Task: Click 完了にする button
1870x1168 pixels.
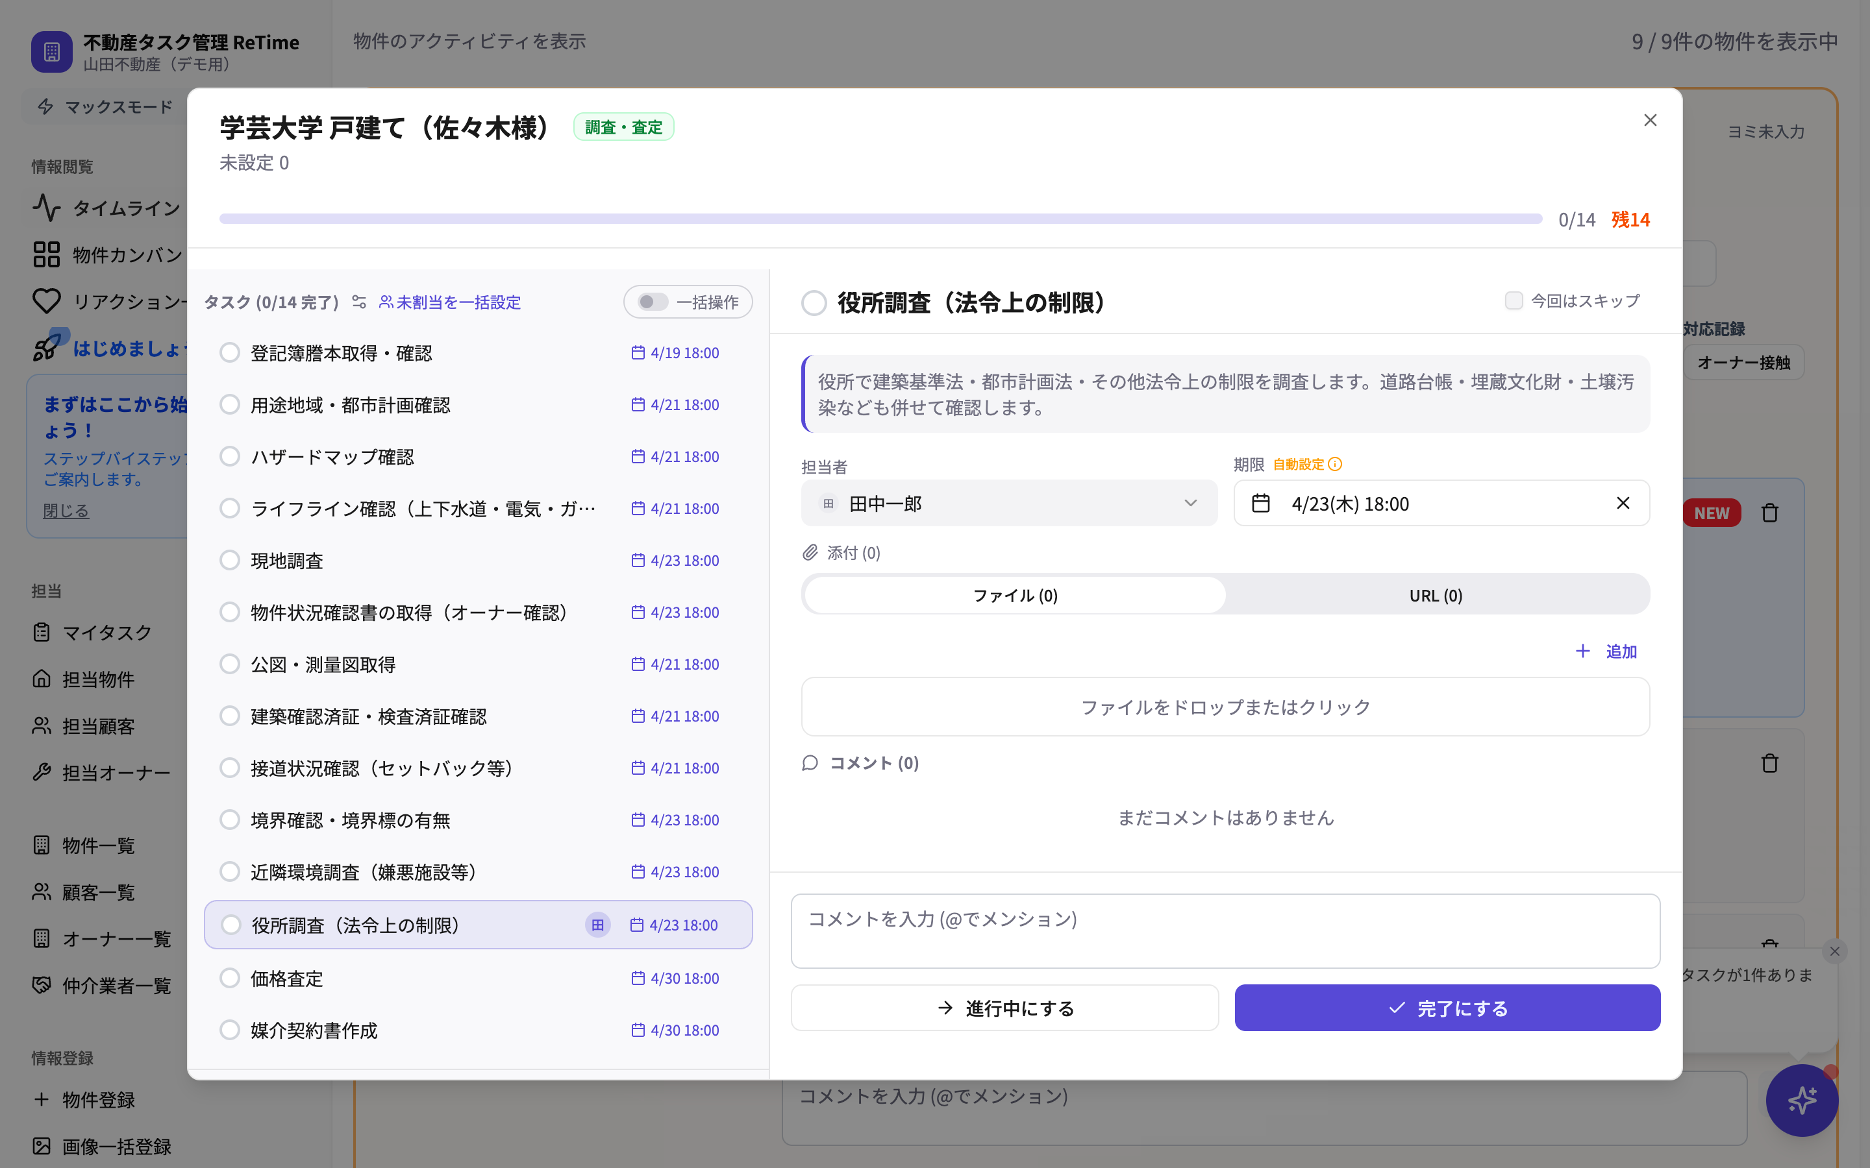Action: pyautogui.click(x=1447, y=1008)
